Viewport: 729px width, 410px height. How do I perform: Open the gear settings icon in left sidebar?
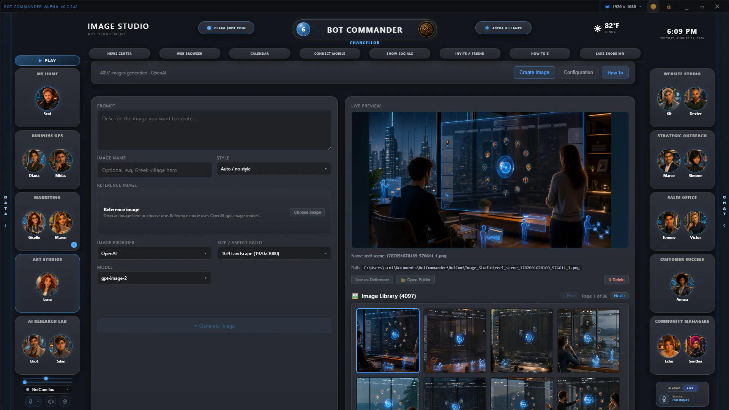coord(65,402)
